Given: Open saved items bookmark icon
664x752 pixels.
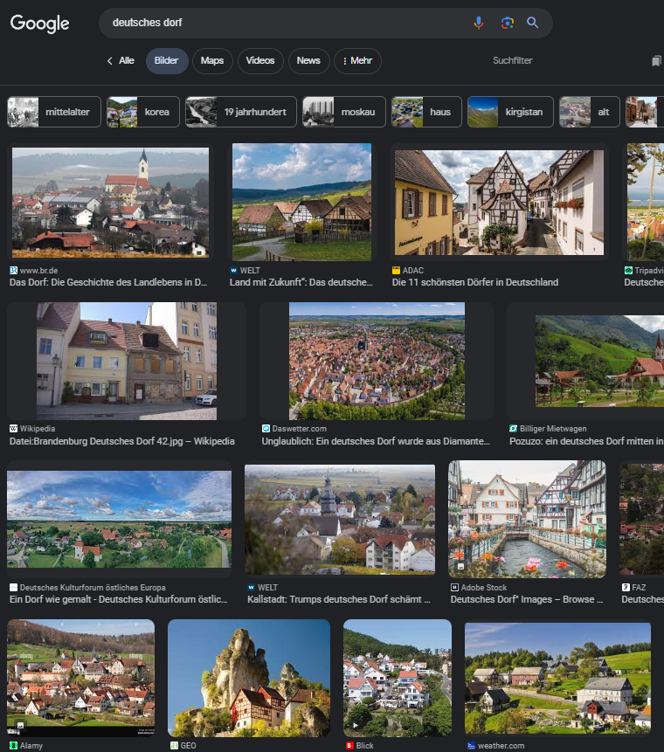Looking at the screenshot, I should pos(656,61).
